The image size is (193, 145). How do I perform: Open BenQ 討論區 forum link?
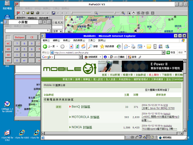click(x=81, y=107)
